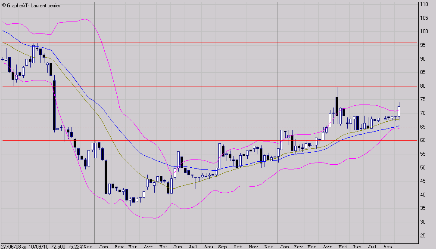436x249 pixels.
Task: Click the 85 price scale label
Action: tap(423, 72)
